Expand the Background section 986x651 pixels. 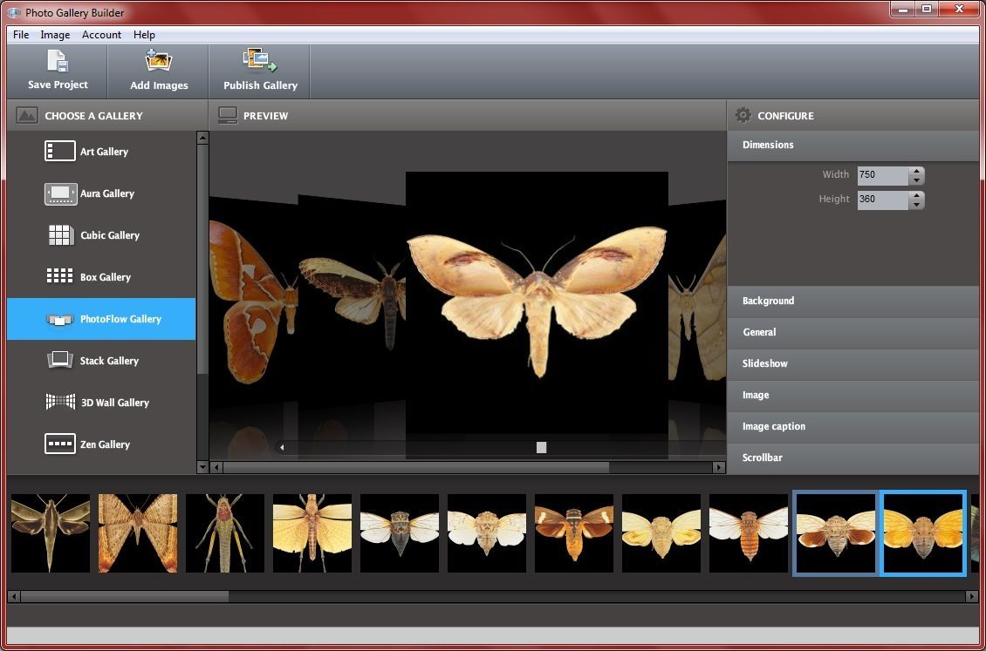(852, 302)
